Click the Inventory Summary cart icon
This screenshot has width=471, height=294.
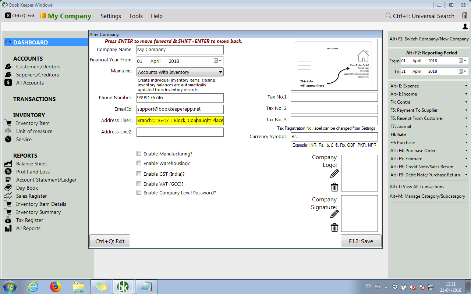pos(8,212)
